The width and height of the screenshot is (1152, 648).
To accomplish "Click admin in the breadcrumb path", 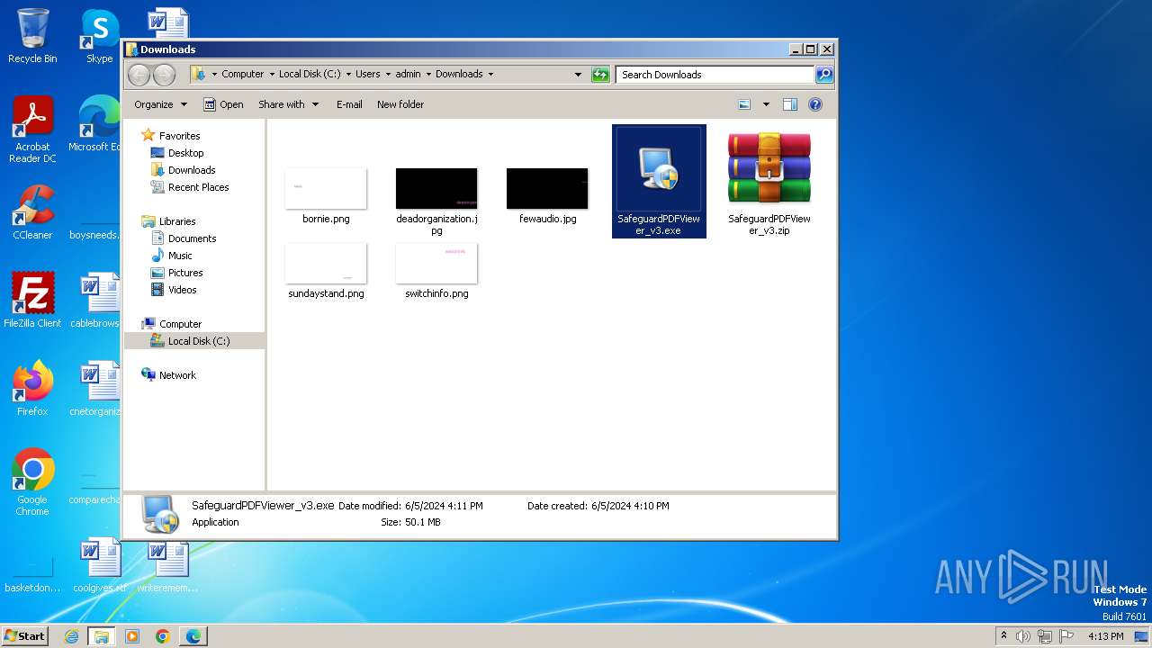I will tap(408, 75).
